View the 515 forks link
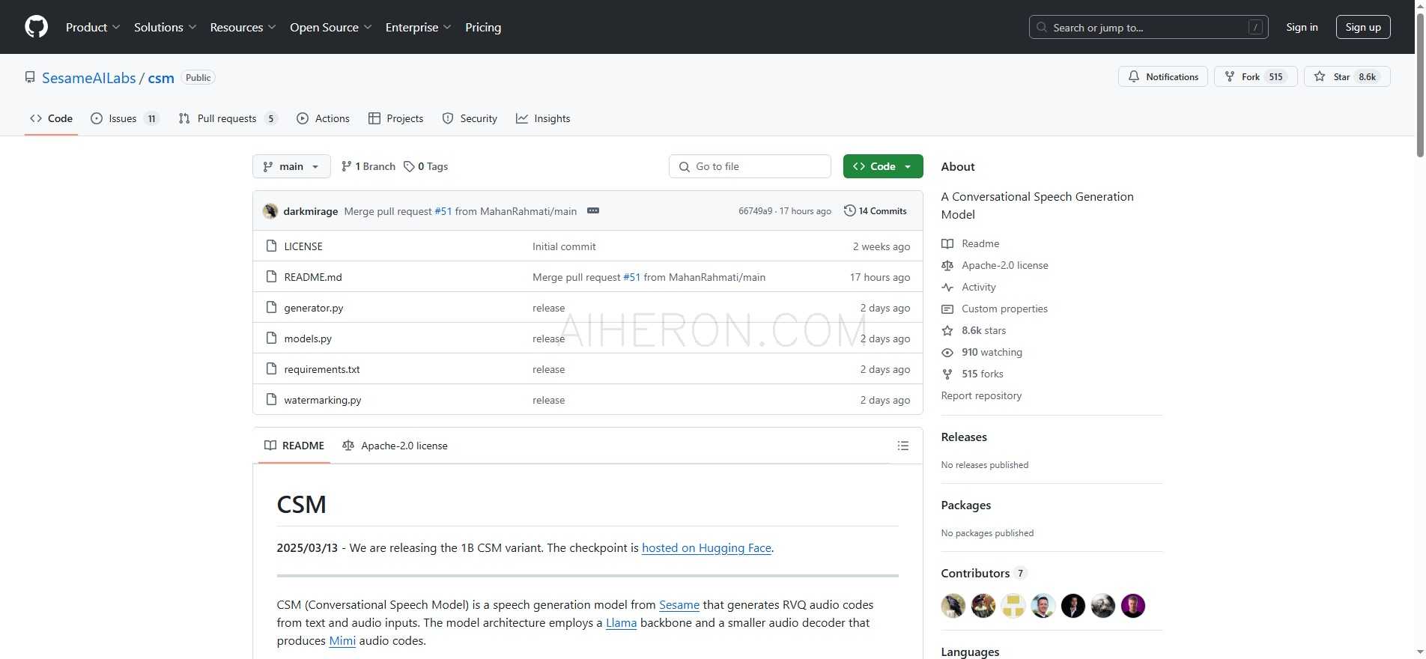 pyautogui.click(x=982, y=374)
